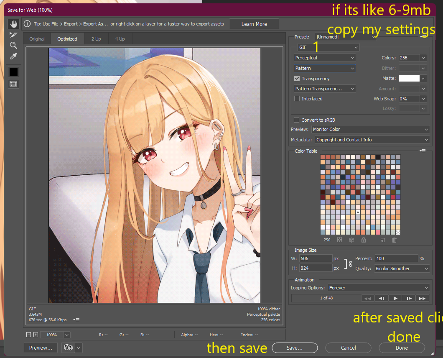Image resolution: width=443 pixels, height=358 pixels.
Task: Jump to the last animation frame
Action: tap(423, 298)
